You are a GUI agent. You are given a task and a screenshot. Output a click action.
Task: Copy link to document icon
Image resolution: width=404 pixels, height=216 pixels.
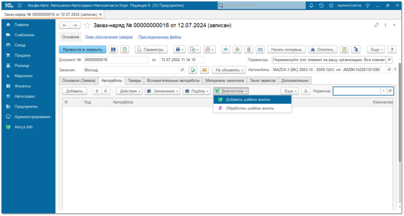pos(376,25)
